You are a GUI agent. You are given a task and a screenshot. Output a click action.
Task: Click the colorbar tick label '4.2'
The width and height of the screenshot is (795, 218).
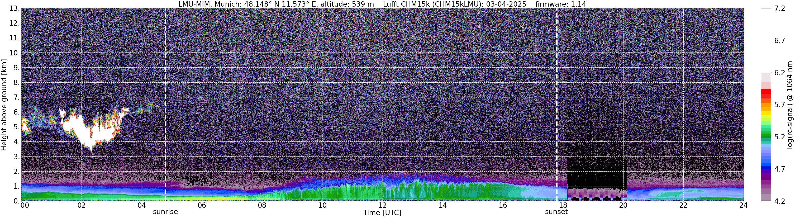[780, 201]
